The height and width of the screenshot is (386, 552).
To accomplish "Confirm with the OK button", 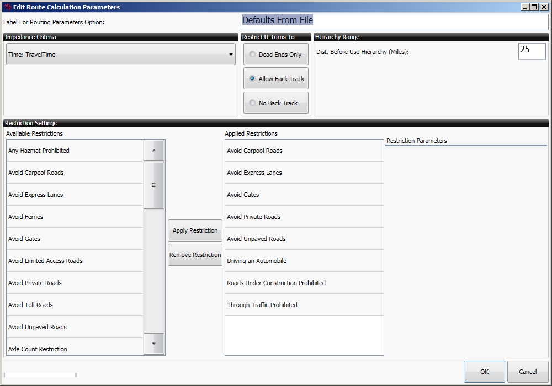I will 484,372.
